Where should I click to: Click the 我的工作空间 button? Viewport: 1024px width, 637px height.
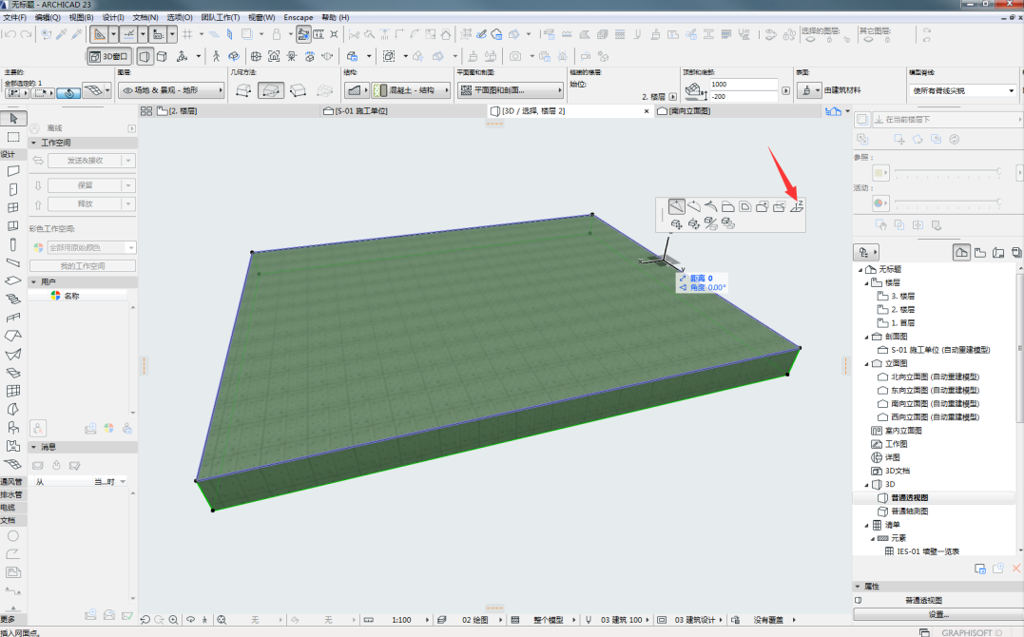[x=83, y=266]
